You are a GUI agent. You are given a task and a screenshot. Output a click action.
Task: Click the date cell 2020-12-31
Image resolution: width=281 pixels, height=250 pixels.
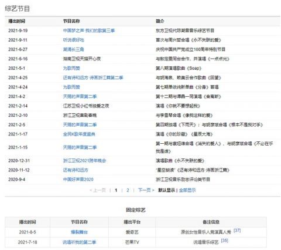(19, 161)
